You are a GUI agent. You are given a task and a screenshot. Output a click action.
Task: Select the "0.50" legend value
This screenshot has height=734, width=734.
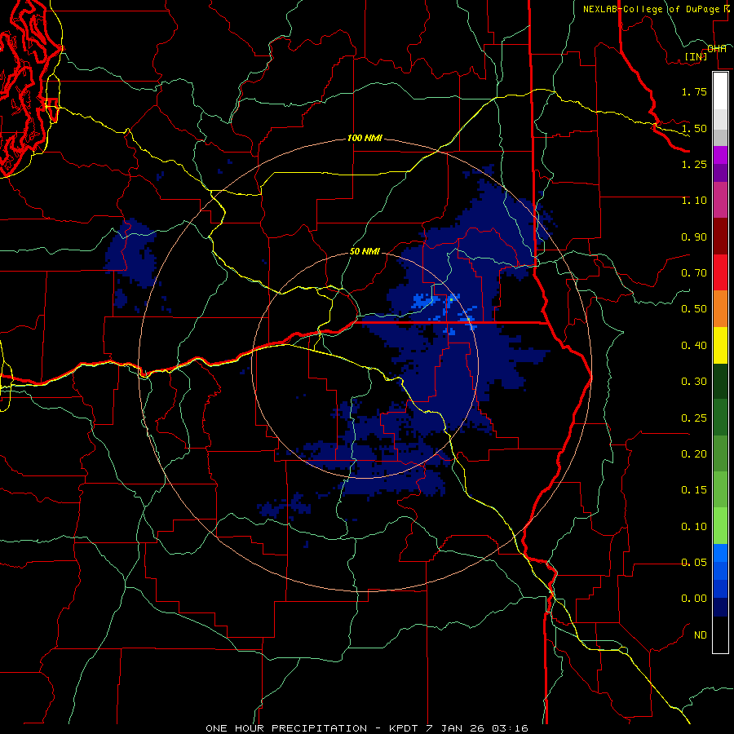click(694, 309)
